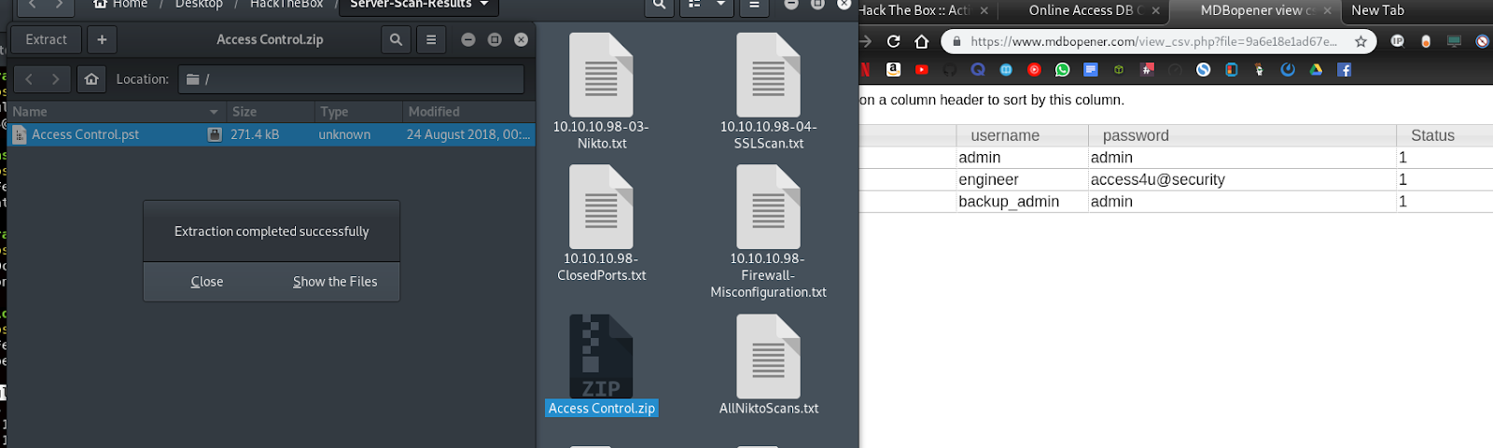Reload the mdbopener page
Image resolution: width=1493 pixels, height=448 pixels.
893,41
